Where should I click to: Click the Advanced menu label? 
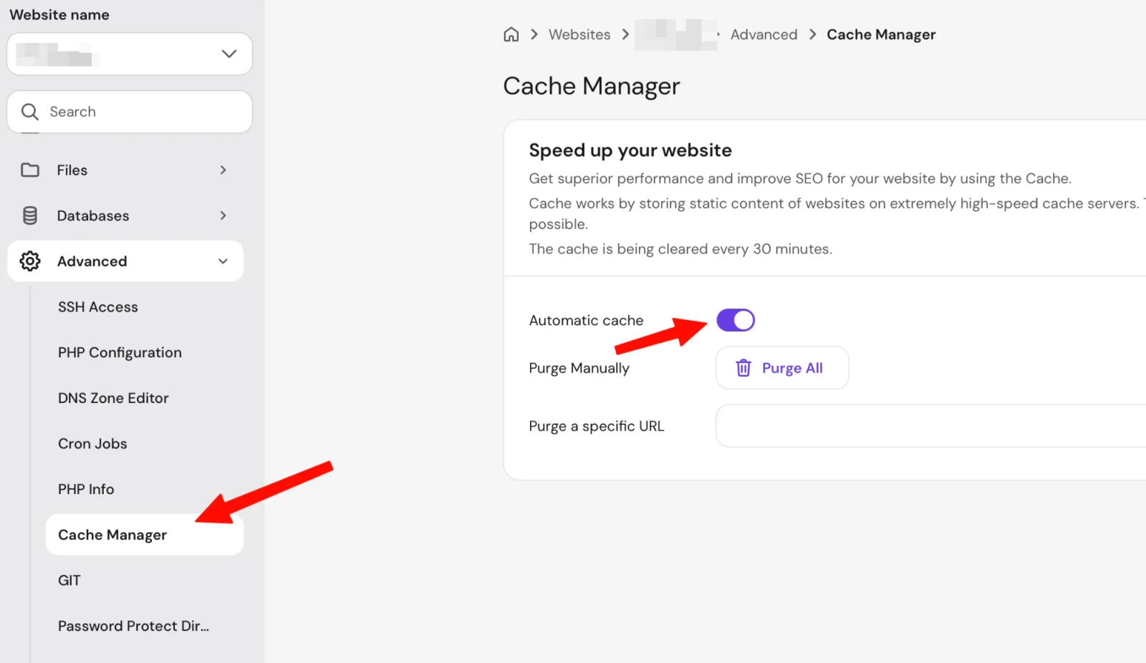pos(92,261)
